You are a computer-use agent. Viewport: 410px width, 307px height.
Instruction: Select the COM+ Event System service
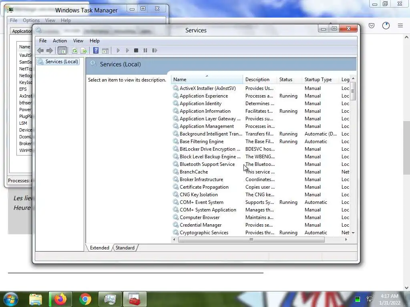tap(261, 202)
